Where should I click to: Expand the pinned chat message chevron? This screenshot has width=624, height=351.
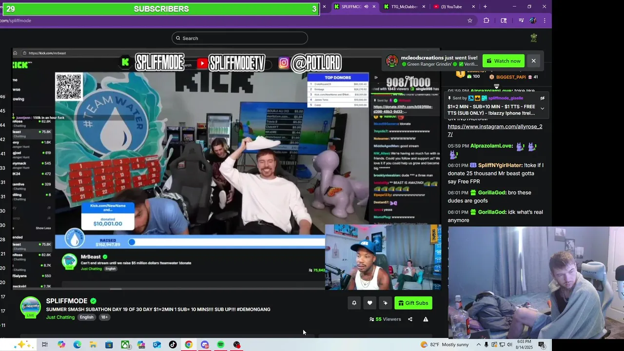(x=542, y=109)
